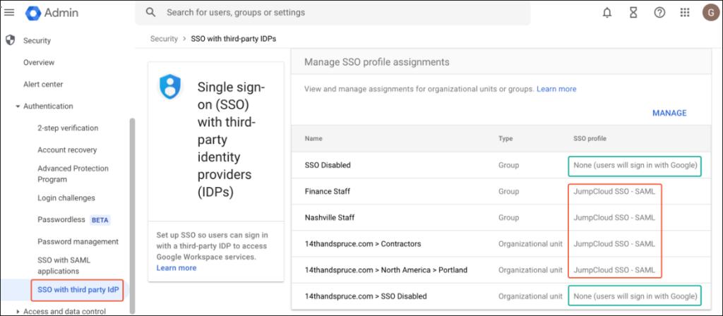Click the search magnifier icon
The width and height of the screenshot is (723, 316).
[150, 13]
